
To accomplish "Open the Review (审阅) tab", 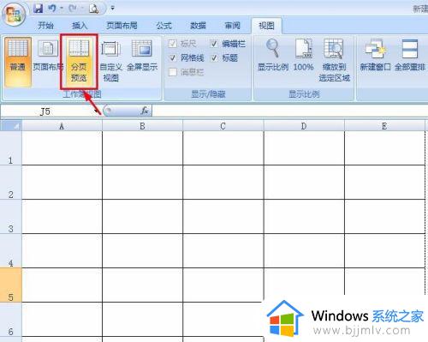I will pyautogui.click(x=233, y=26).
